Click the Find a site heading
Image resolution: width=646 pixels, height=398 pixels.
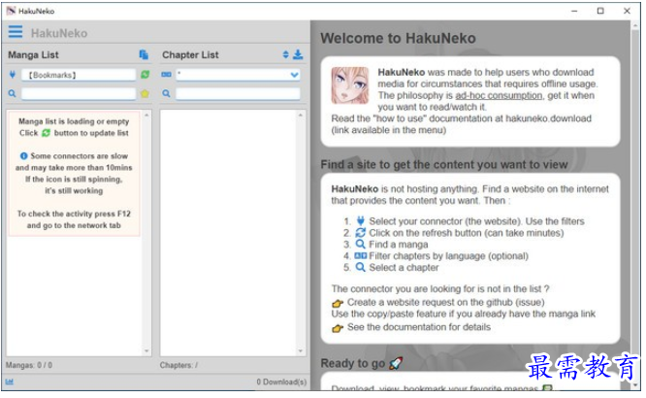point(444,165)
